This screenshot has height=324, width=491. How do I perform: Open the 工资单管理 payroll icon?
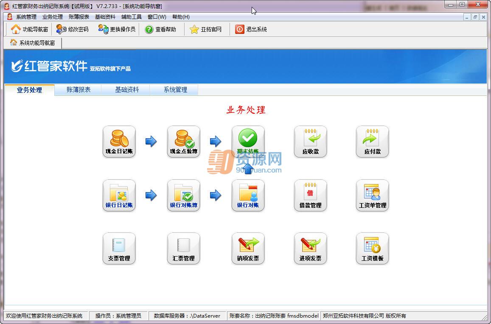click(x=372, y=196)
